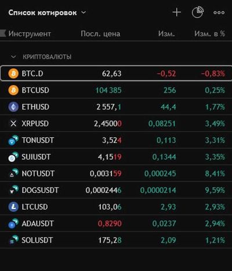Sort by Изм. column header

click(x=166, y=34)
